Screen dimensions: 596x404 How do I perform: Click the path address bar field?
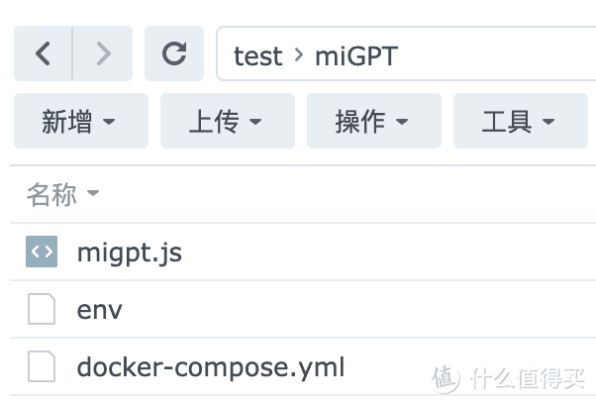click(495, 54)
